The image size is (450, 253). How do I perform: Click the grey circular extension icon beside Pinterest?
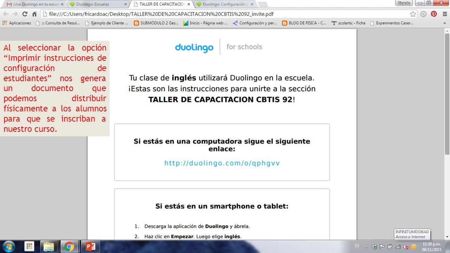[424, 14]
